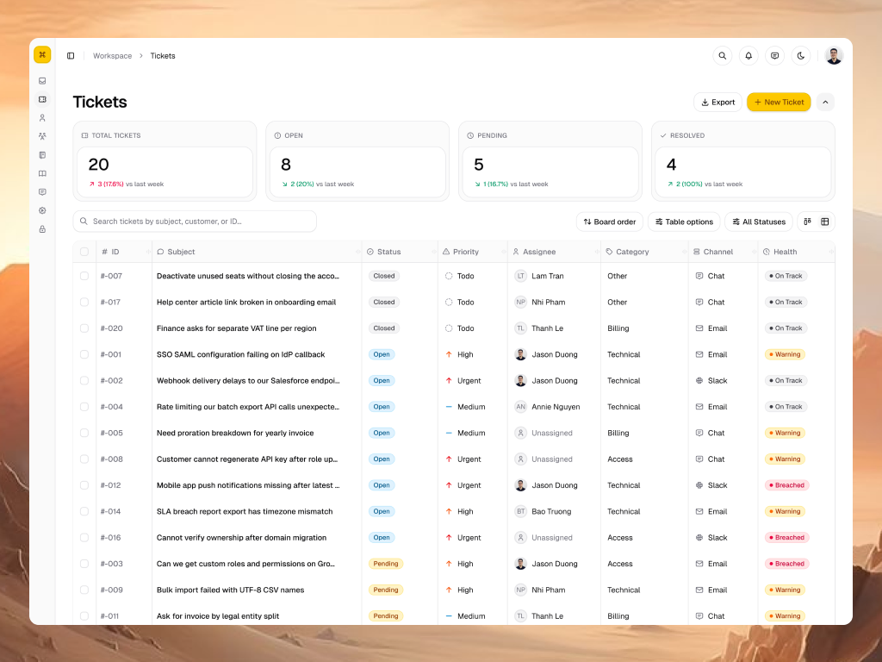This screenshot has width=882, height=662.
Task: Go to Workspace breadcrumb
Action: point(113,56)
